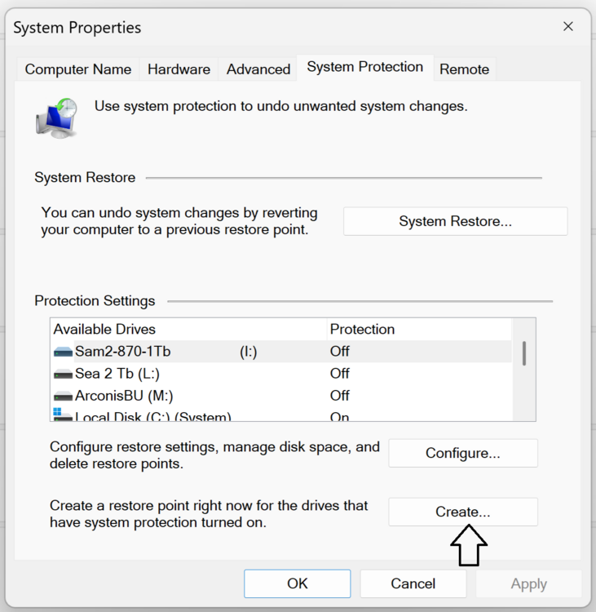Click the drives list vertical scrollbar
This screenshot has height=612, width=596.
tap(523, 353)
